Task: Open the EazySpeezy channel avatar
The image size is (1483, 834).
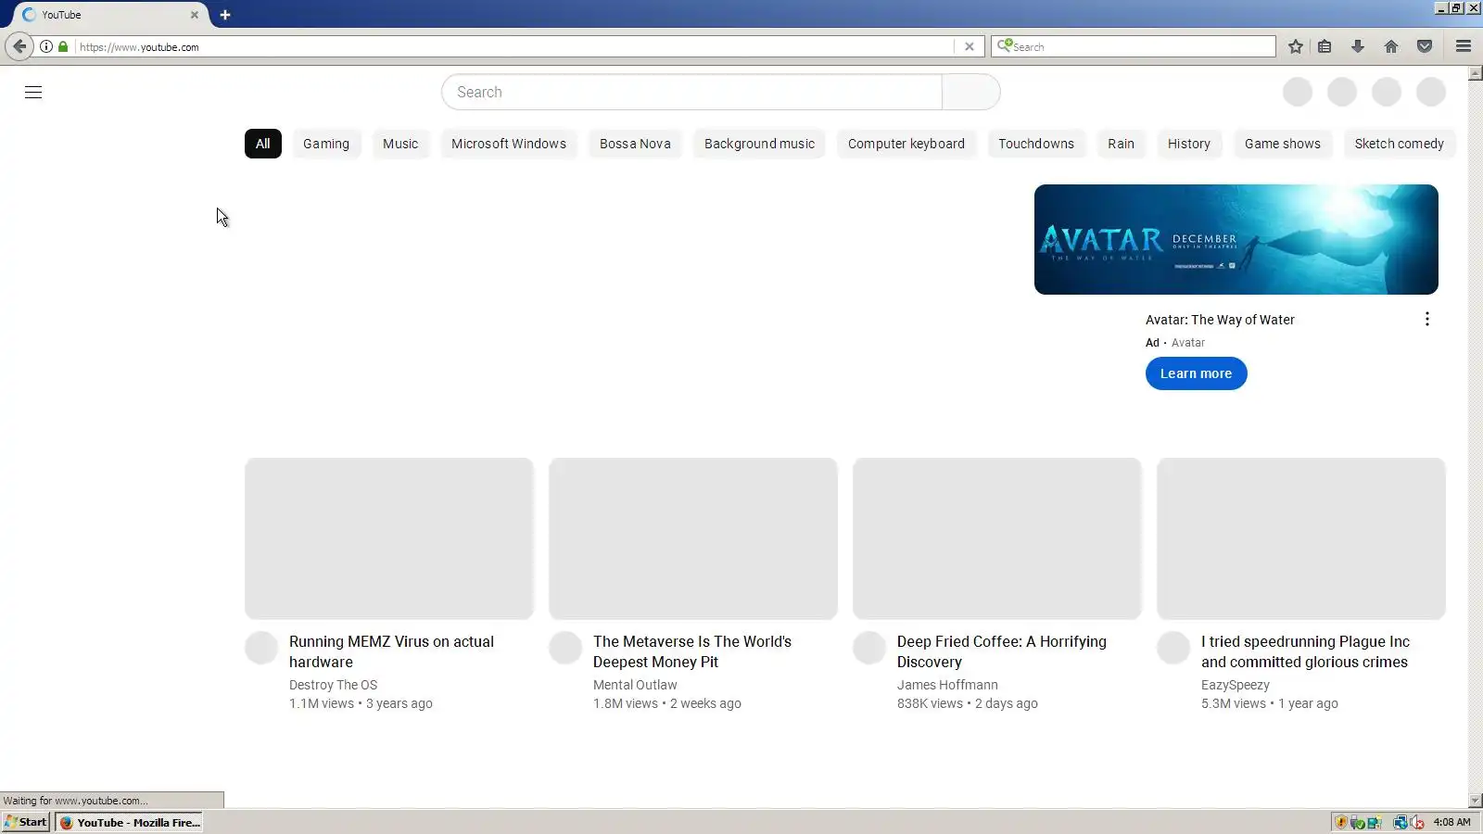Action: (x=1173, y=648)
